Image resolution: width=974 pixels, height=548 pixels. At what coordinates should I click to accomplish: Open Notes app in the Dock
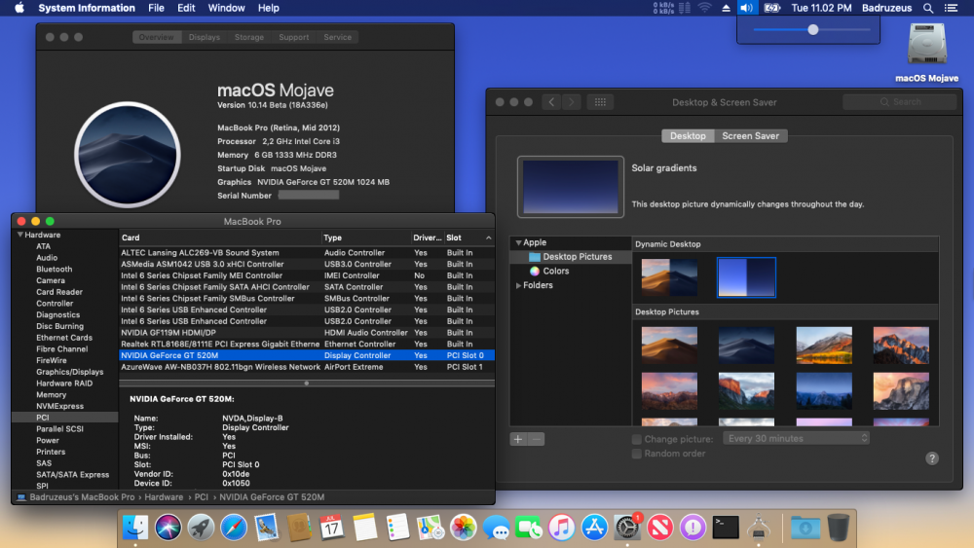364,527
